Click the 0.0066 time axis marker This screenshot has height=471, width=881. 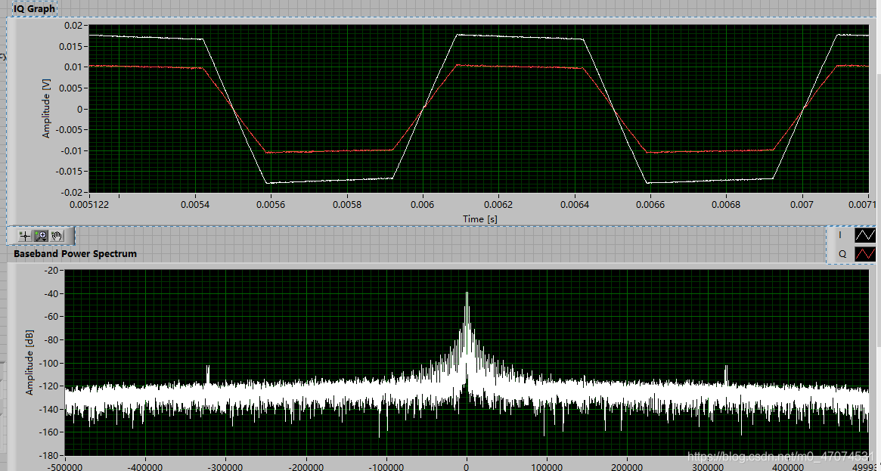[x=650, y=205]
